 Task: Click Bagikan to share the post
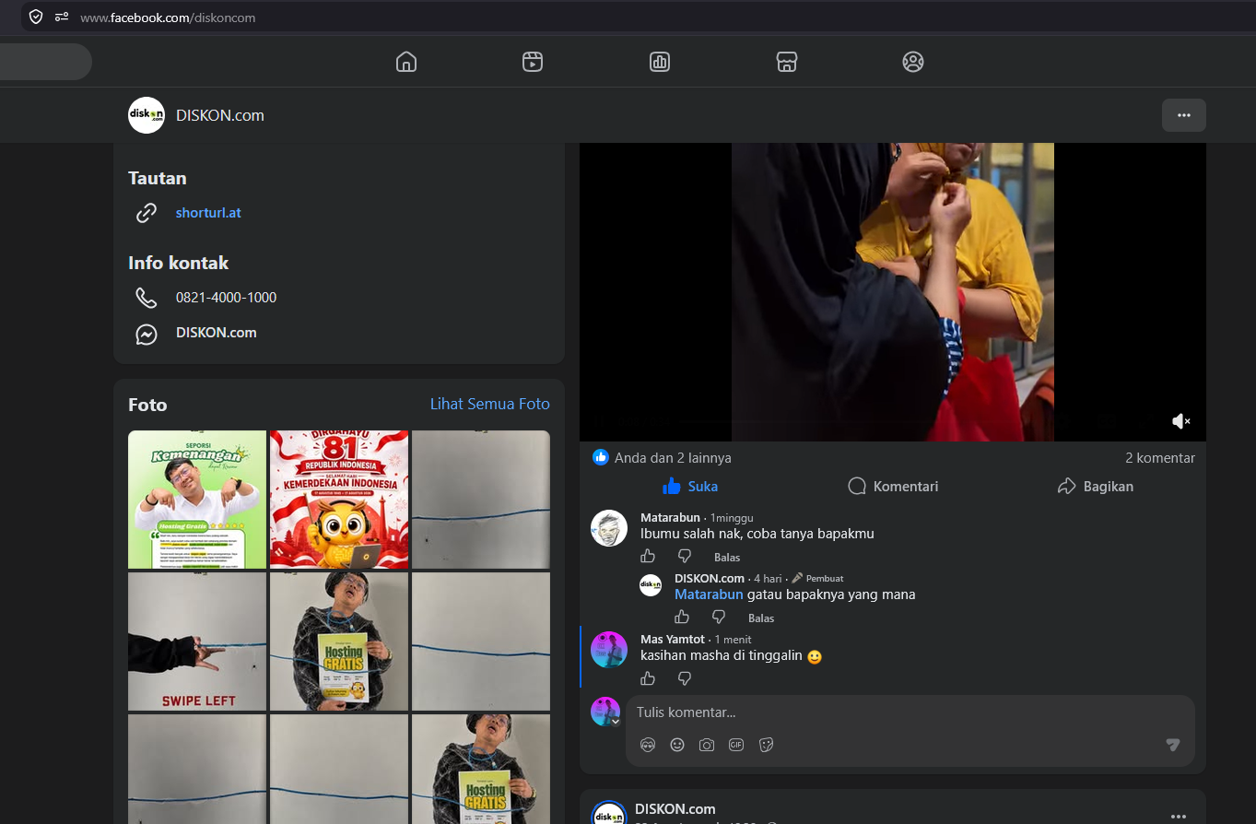pos(1096,486)
